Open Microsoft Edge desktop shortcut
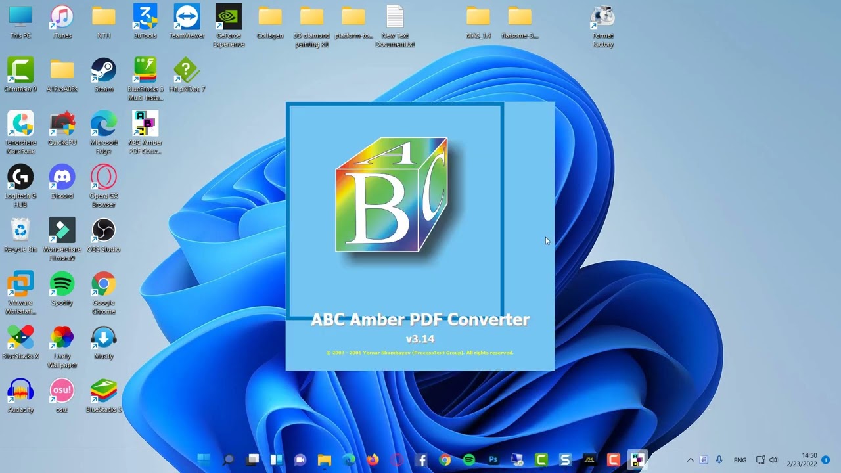Viewport: 841px width, 473px height. (x=104, y=133)
